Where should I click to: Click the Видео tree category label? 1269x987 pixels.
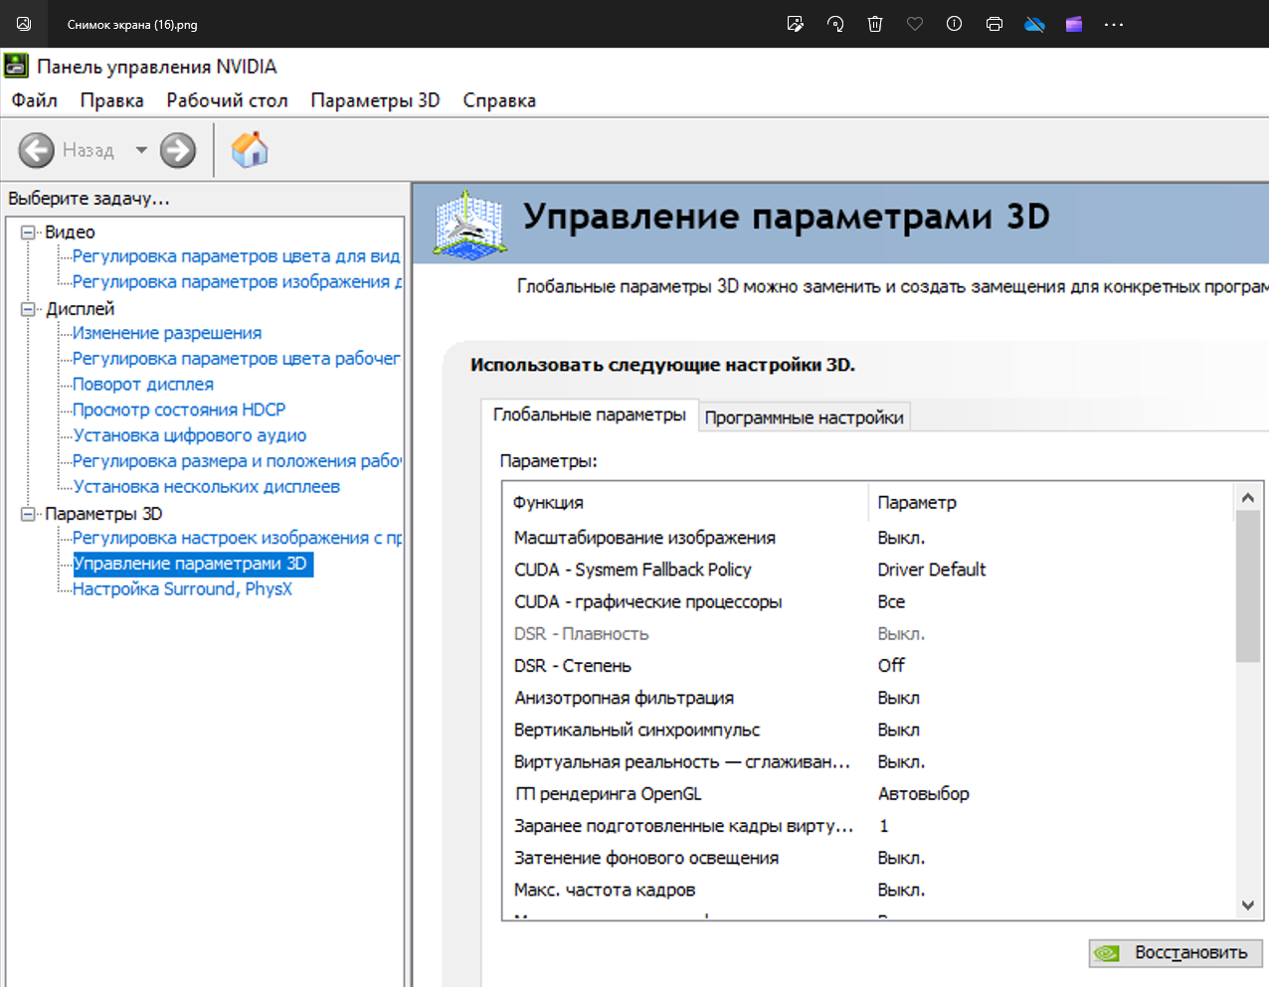(x=70, y=233)
